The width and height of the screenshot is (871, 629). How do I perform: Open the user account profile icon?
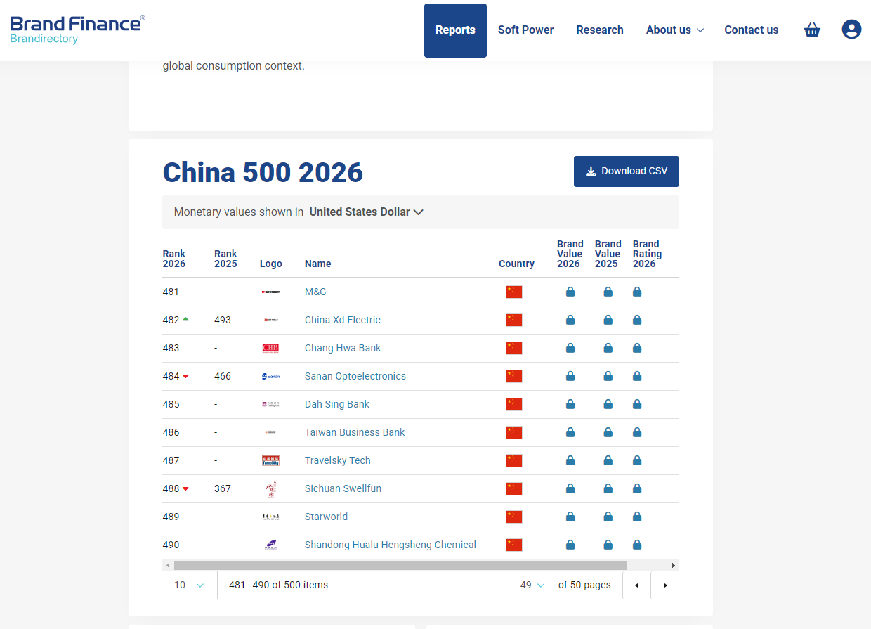[x=851, y=30]
